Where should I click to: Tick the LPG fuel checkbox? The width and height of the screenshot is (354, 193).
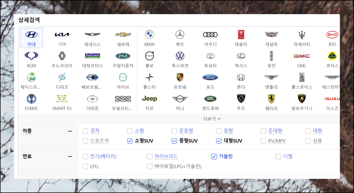pos(85,167)
